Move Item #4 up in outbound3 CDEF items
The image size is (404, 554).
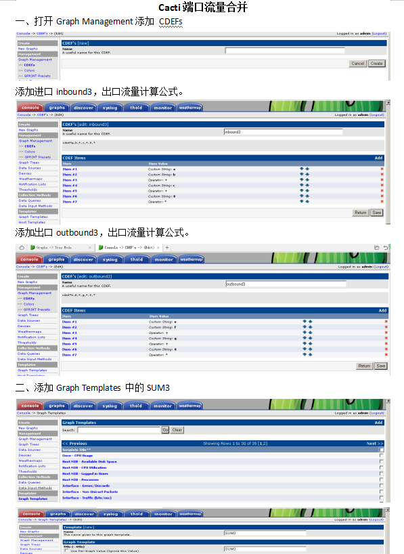pos(311,338)
